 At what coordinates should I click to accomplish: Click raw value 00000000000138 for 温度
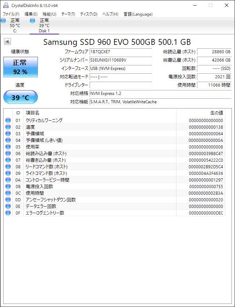coord(206,127)
